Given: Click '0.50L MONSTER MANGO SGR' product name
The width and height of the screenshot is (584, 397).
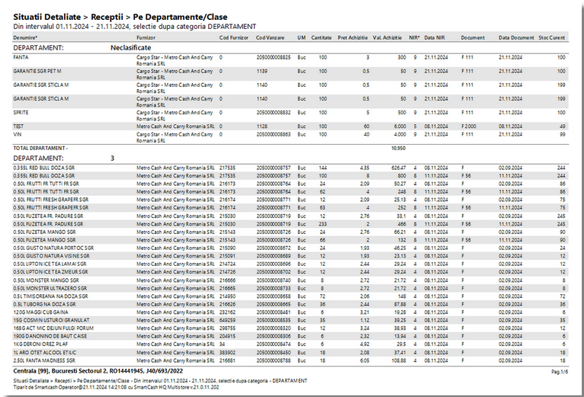Looking at the screenshot, I should coord(47,280).
